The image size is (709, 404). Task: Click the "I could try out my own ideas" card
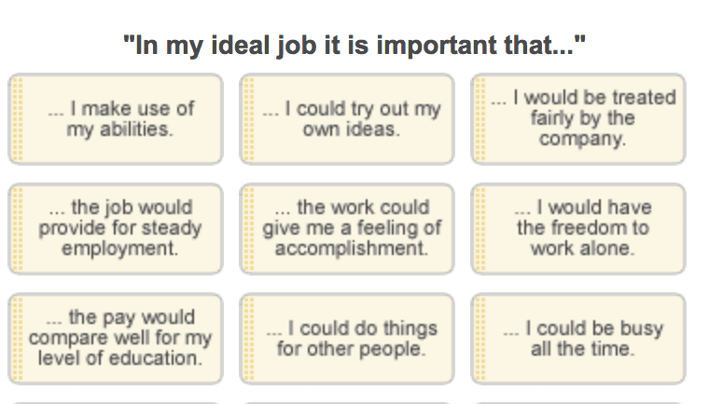click(351, 119)
